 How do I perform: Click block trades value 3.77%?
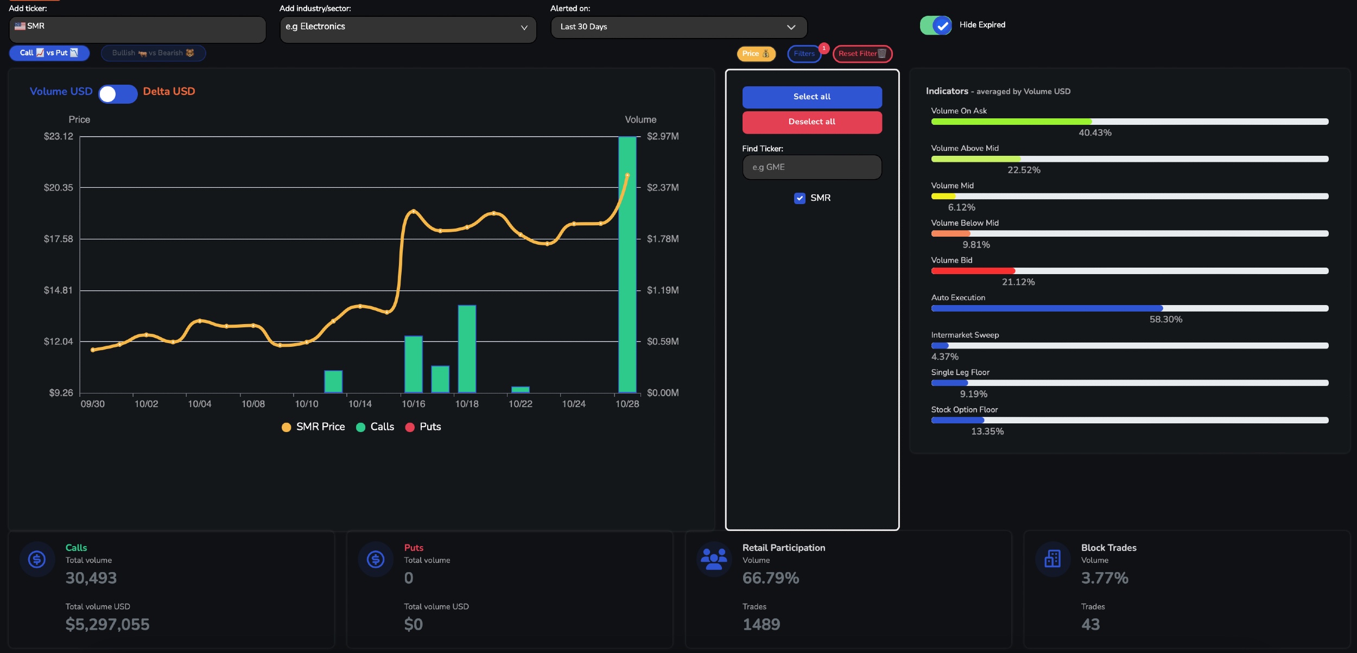(1105, 578)
